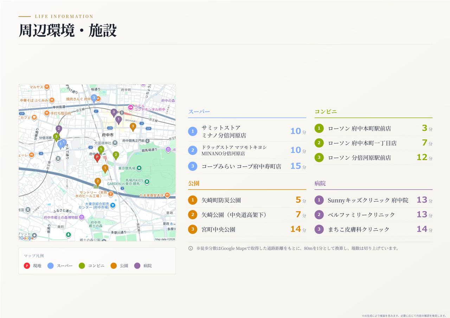Screen dimensions: 450x318
Task: Click the blue スーパー section heading
Action: 199,112
